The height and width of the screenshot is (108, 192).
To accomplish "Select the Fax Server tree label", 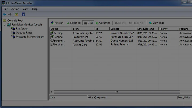I will pyautogui.click(x=22, y=29).
